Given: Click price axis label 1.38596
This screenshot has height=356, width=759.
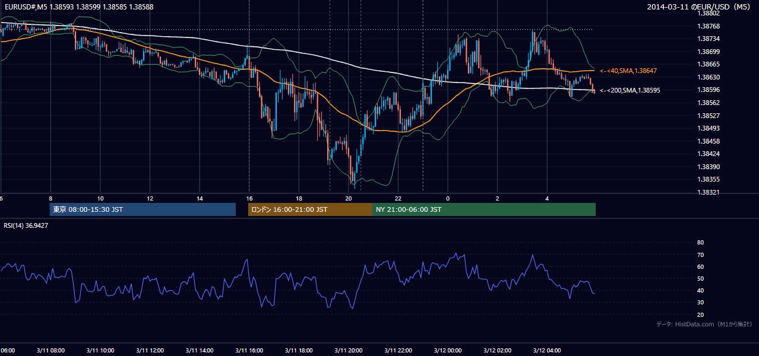Looking at the screenshot, I should (709, 90).
